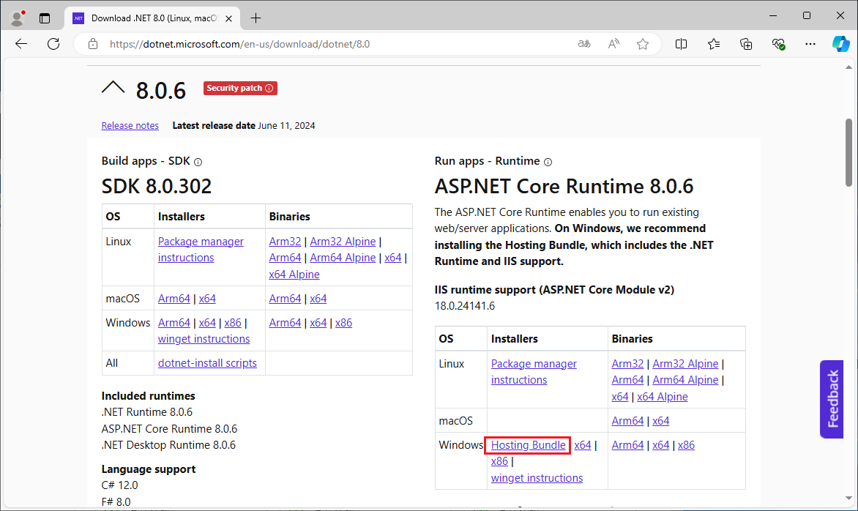Download SDK Linux x64 Alpine binary
Image resolution: width=858 pixels, height=511 pixels.
(x=294, y=274)
